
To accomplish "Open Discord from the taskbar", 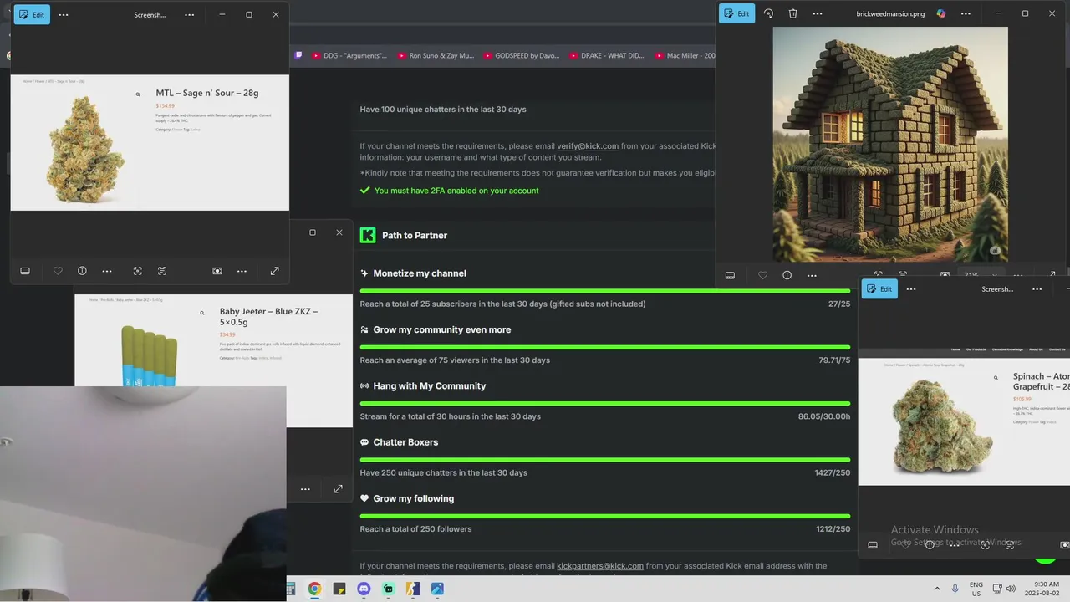I will (x=364, y=589).
